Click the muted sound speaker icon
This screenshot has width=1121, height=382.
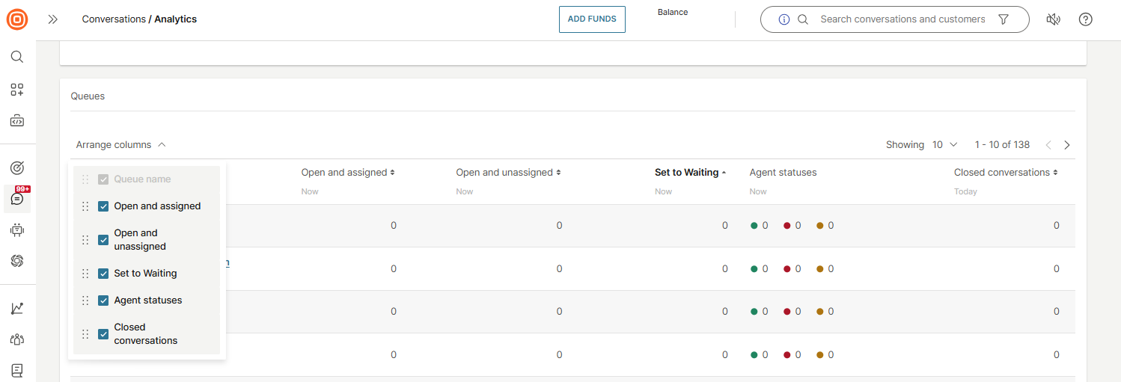click(x=1053, y=19)
